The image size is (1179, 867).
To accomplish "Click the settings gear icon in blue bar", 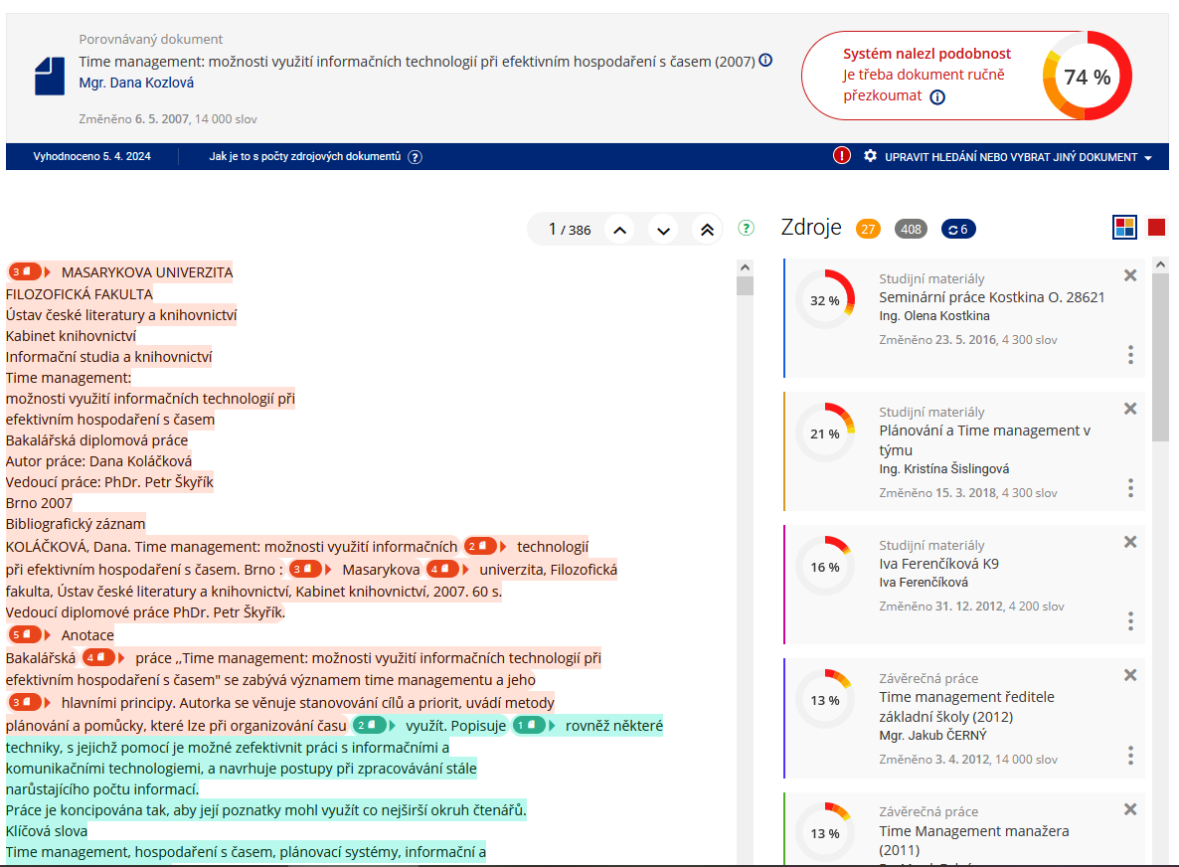I will (870, 156).
